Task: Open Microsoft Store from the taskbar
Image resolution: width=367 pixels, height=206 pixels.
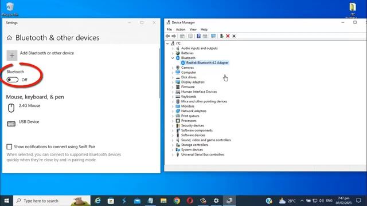Action: point(111,201)
